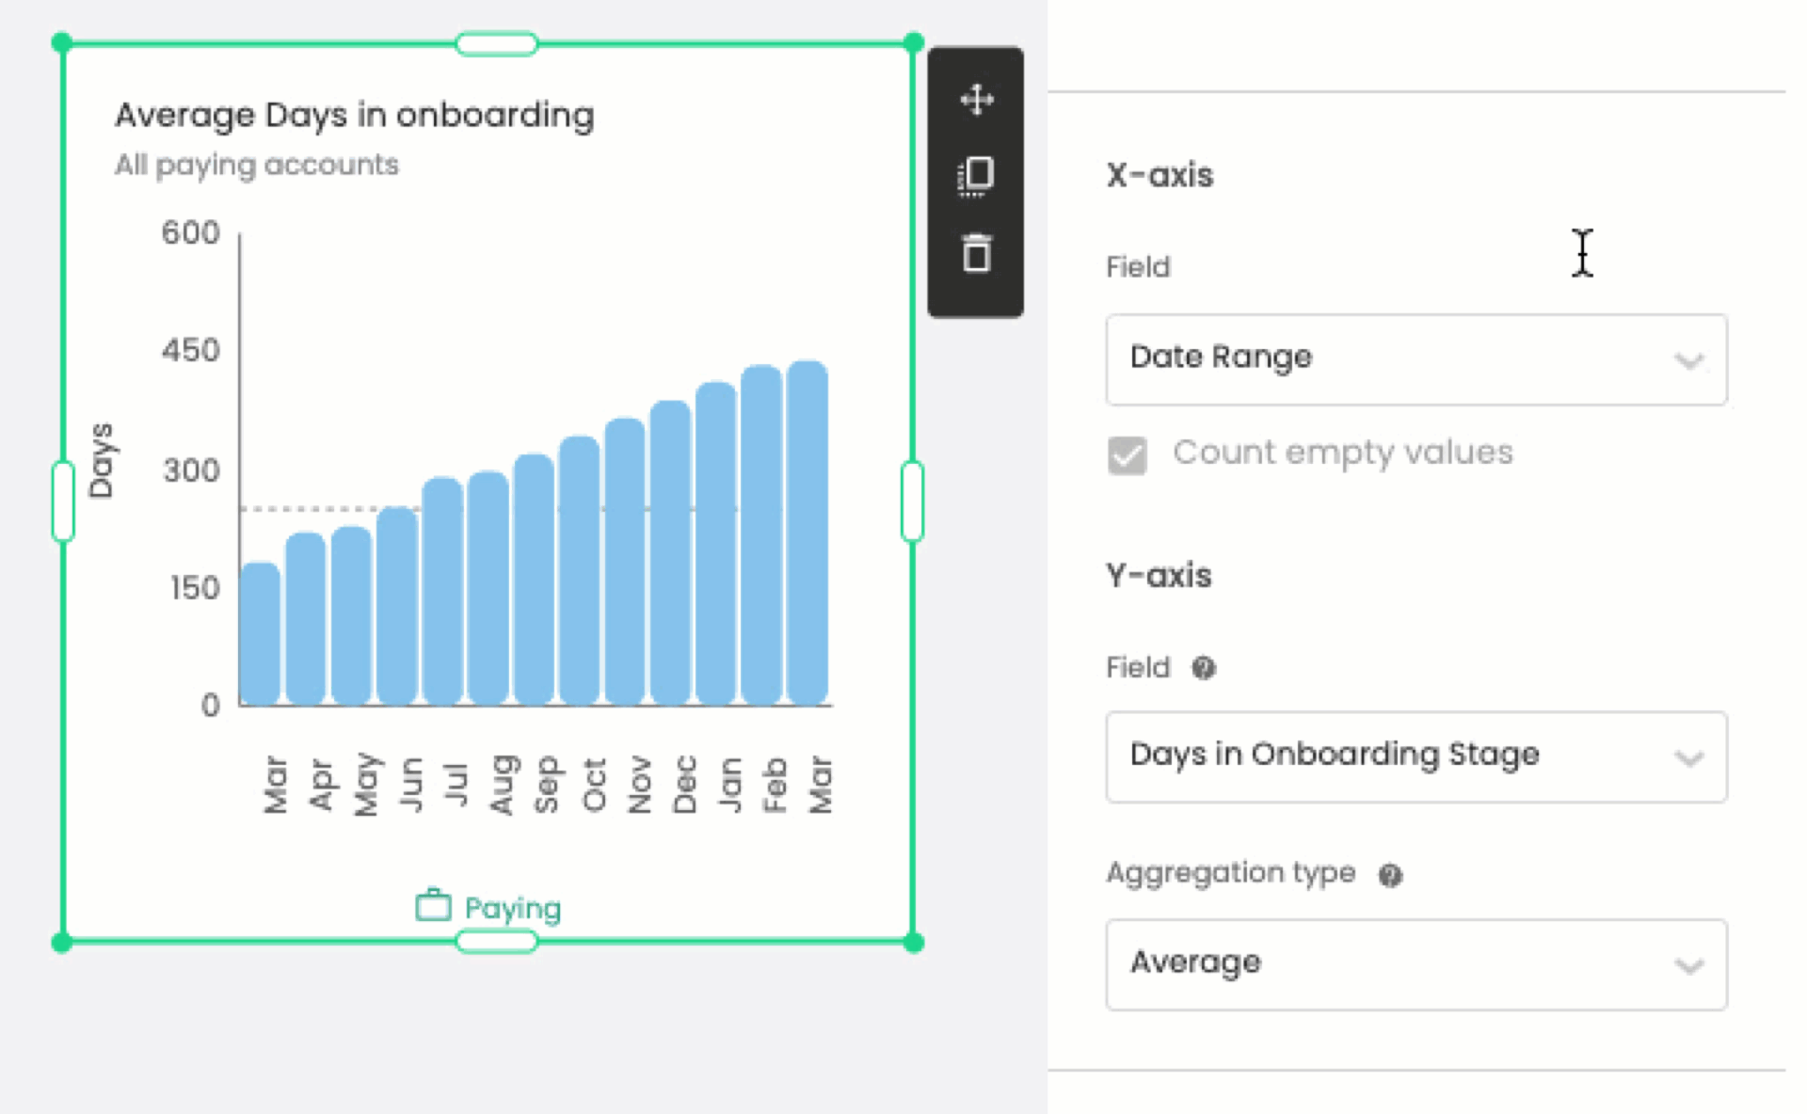Click the Jun bar in the chart
Image resolution: width=1807 pixels, height=1114 pixels.
click(x=397, y=606)
